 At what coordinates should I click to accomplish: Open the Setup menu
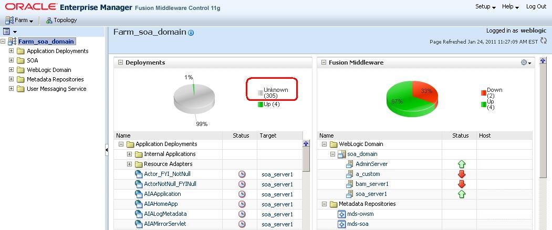(x=485, y=7)
